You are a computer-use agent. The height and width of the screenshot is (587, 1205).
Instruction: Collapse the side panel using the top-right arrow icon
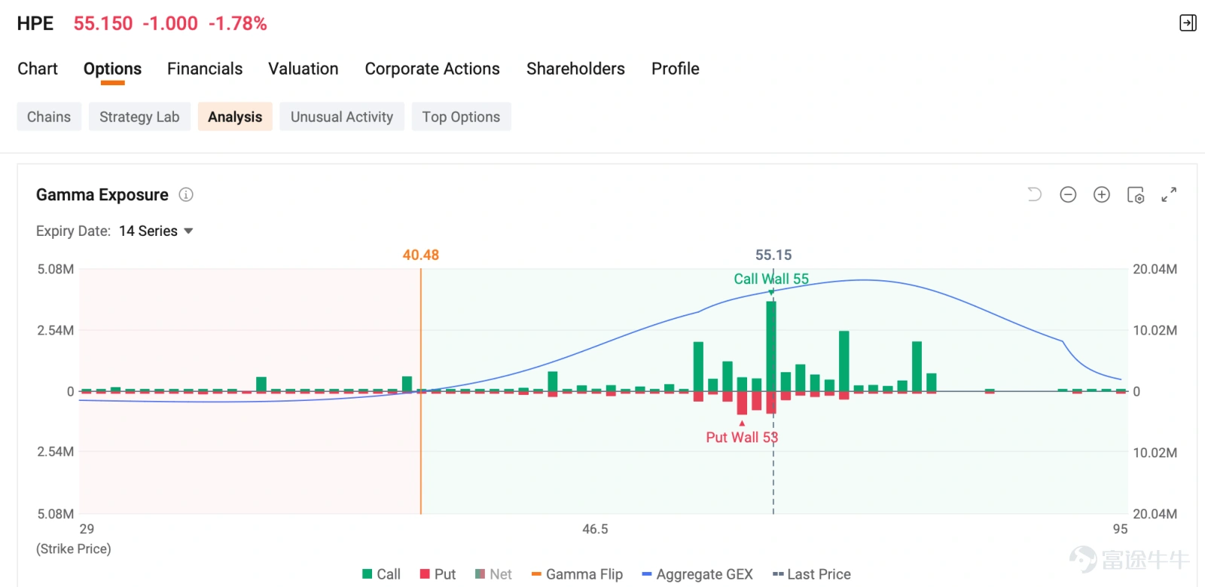[1188, 23]
